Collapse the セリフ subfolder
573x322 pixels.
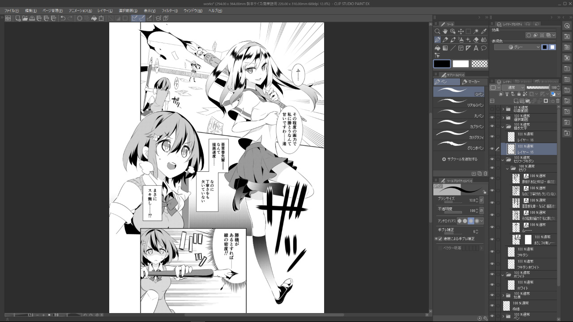coord(508,168)
